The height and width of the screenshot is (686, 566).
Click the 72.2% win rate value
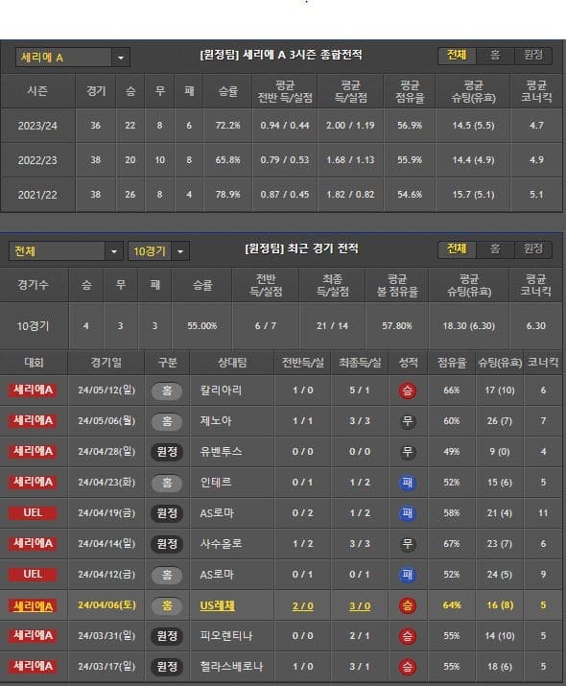coord(228,126)
